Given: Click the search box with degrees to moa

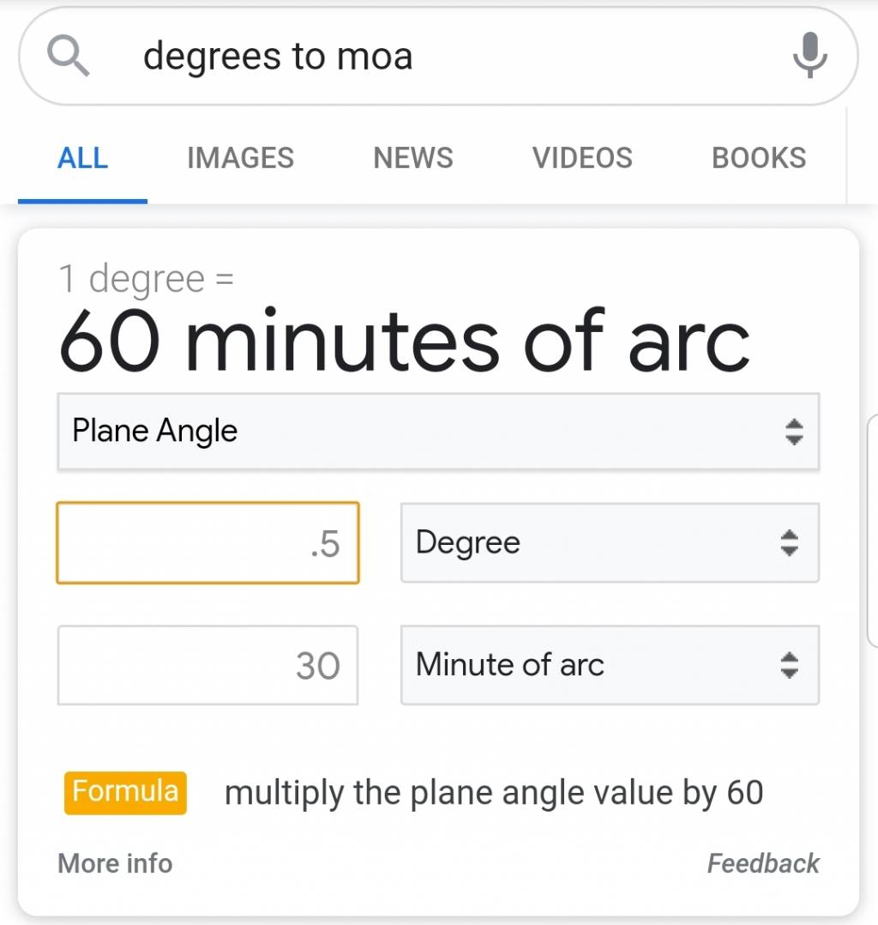Looking at the screenshot, I should pyautogui.click(x=438, y=56).
